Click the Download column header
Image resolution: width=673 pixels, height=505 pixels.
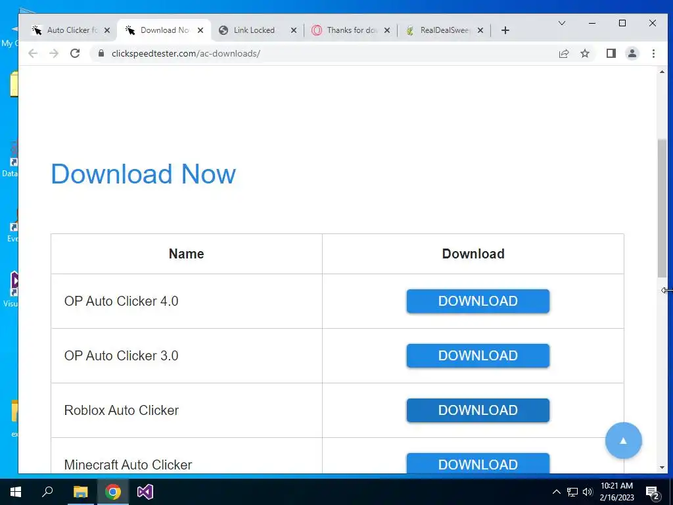473,254
